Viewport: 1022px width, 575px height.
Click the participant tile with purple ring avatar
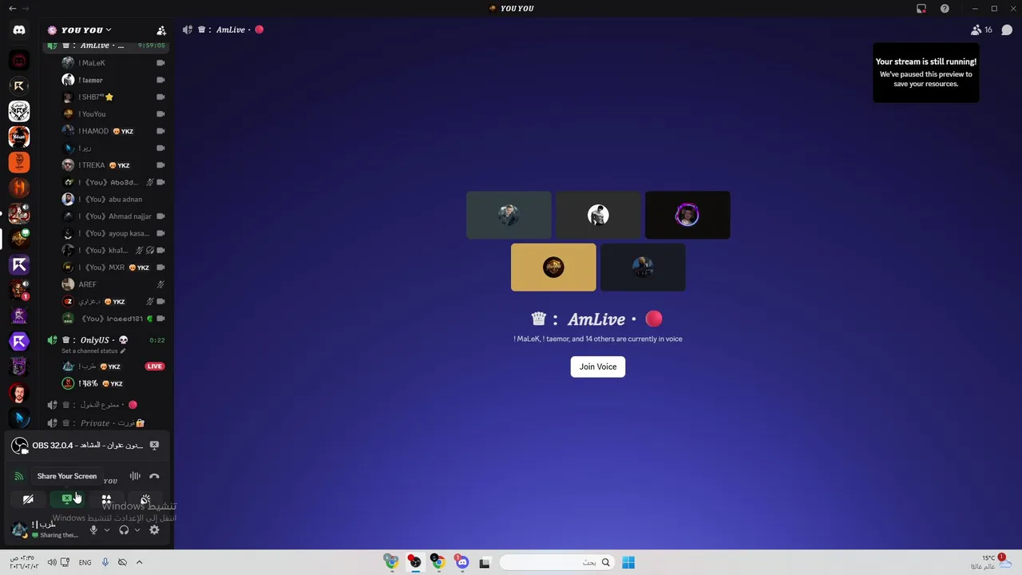click(x=687, y=215)
